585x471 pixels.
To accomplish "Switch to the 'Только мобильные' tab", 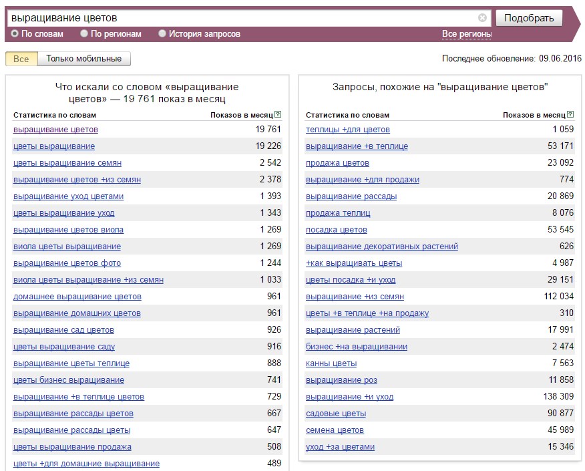I will (84, 59).
